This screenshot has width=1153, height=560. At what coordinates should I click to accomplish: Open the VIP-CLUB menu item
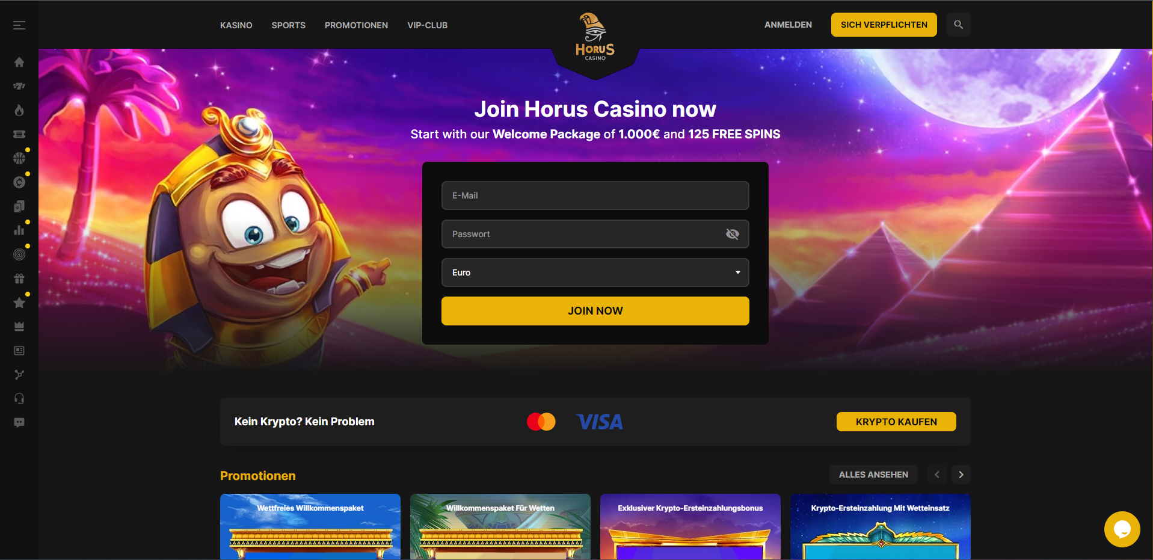pos(428,25)
